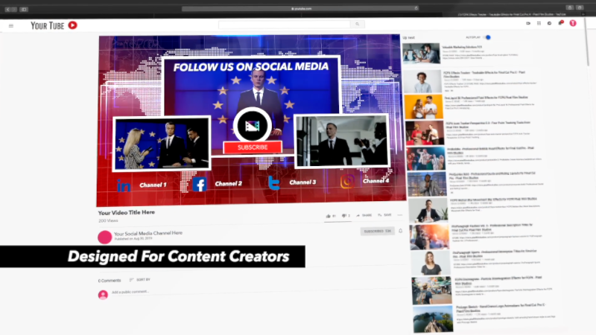596x335 pixels.
Task: Click the interview scene inset on left
Action: 162,144
